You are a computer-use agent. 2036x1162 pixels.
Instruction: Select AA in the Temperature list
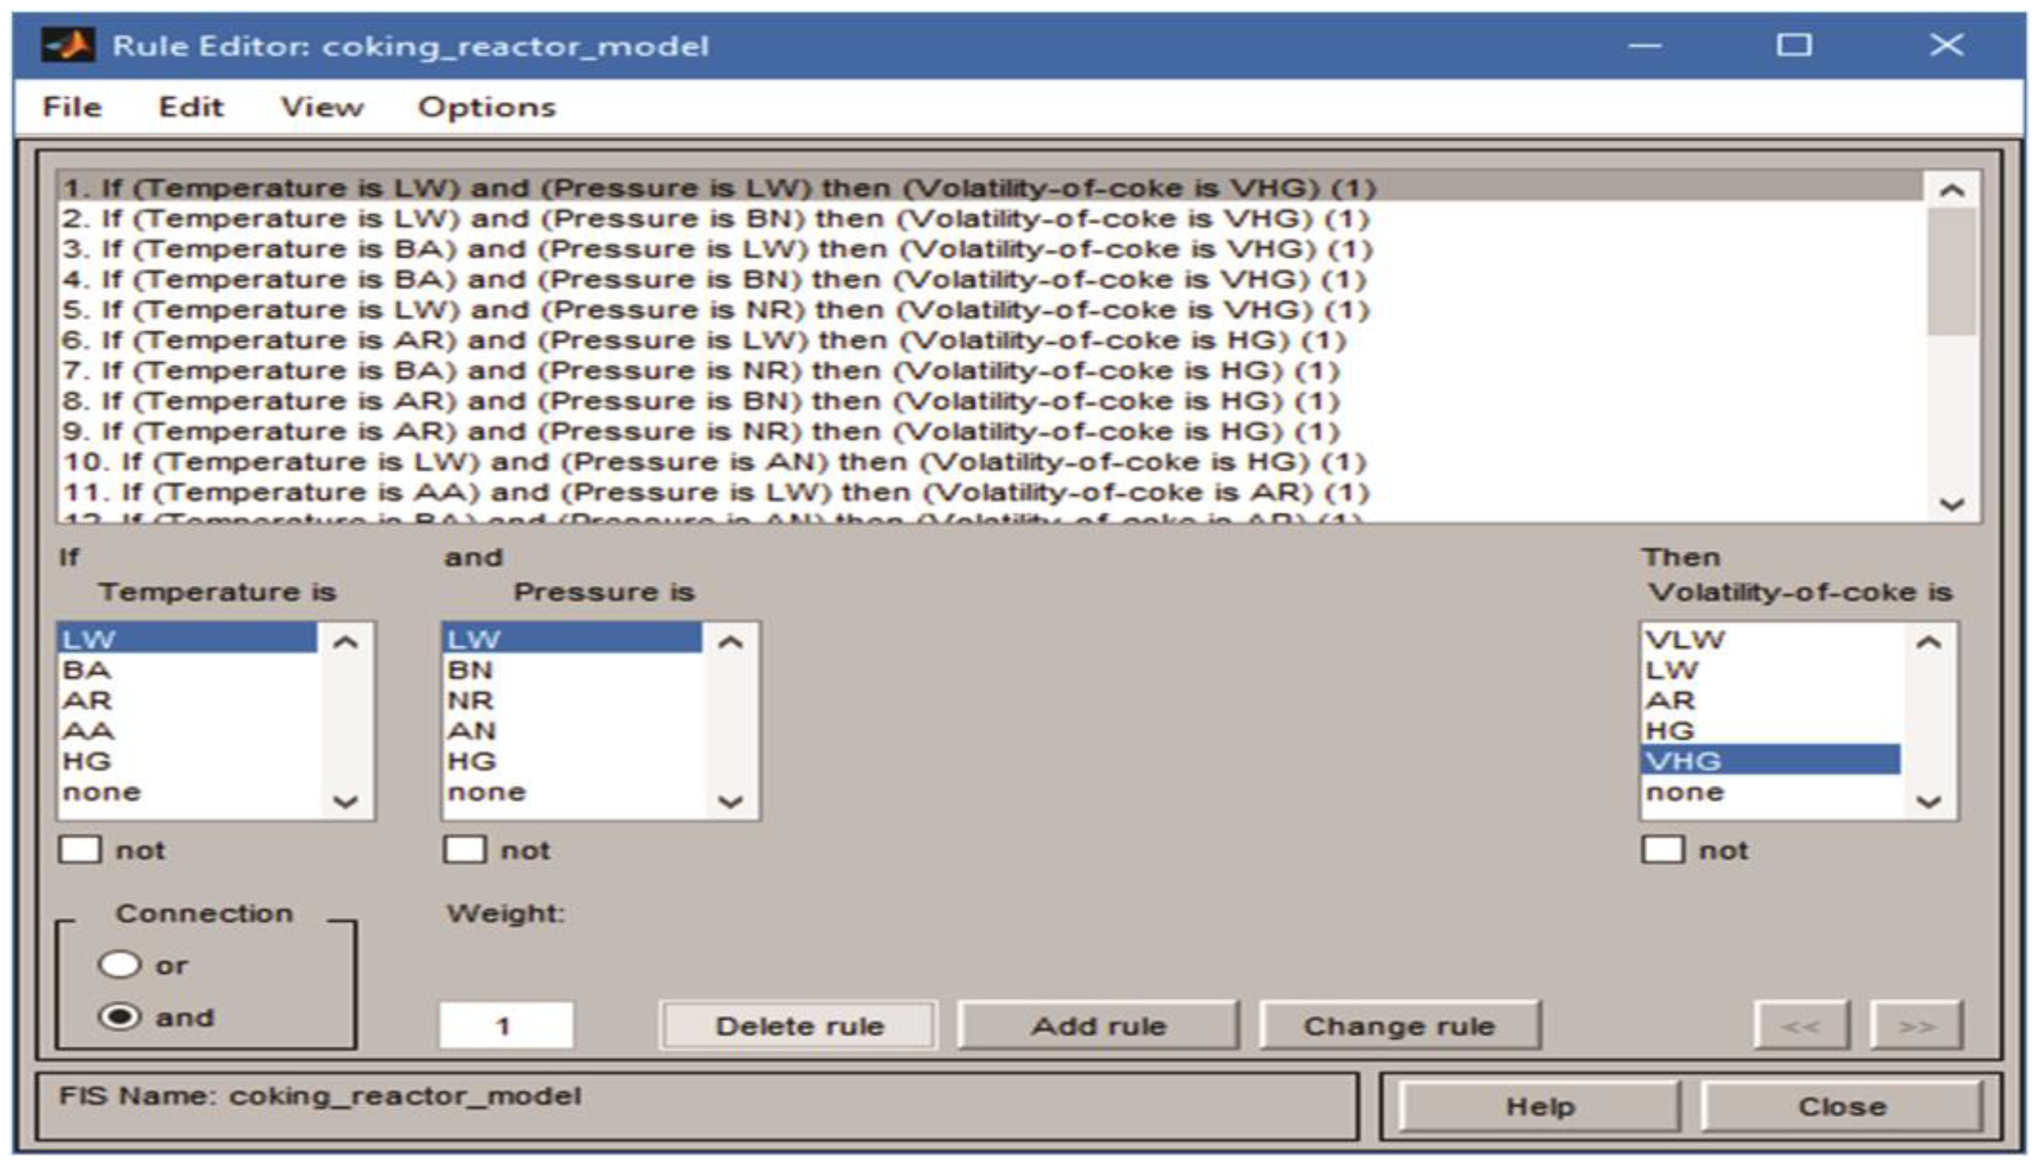click(89, 731)
